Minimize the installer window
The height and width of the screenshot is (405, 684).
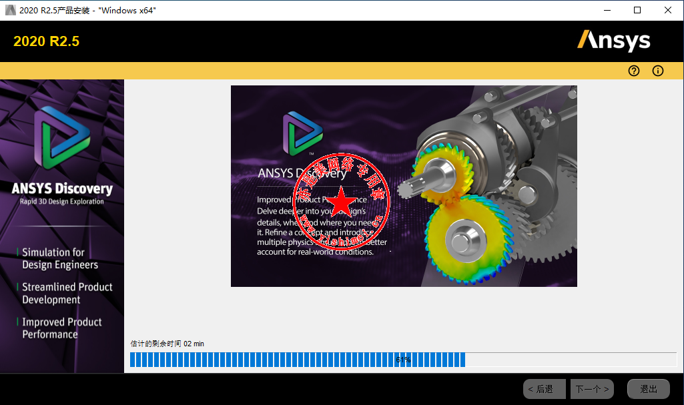pyautogui.click(x=607, y=10)
